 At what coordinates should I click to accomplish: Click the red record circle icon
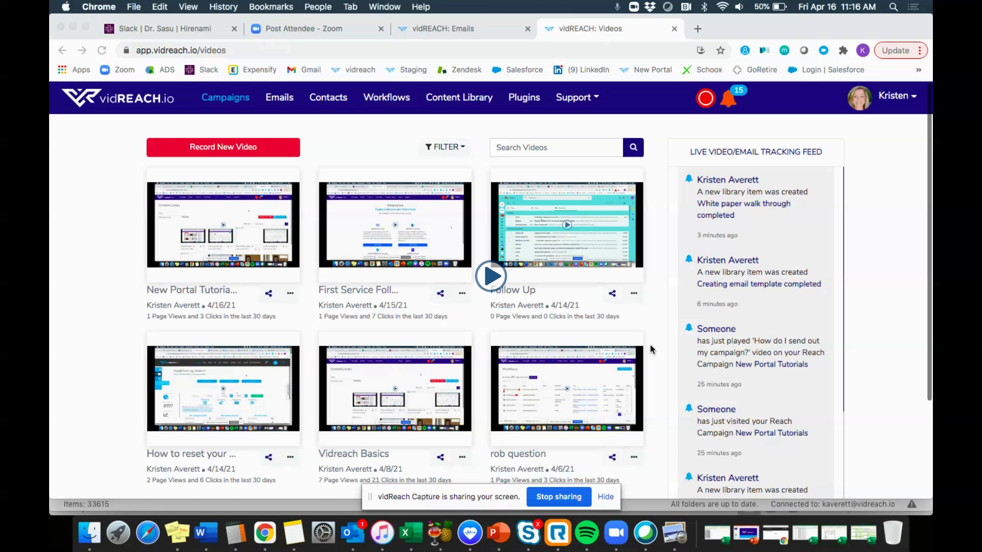[x=705, y=98]
